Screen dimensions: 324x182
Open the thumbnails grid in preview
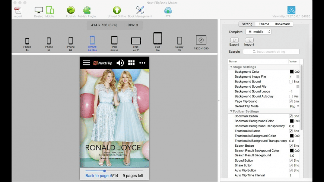point(131,63)
